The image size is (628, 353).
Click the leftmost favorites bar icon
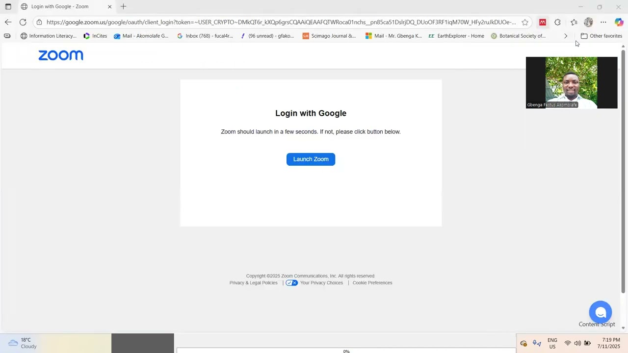(x=7, y=36)
